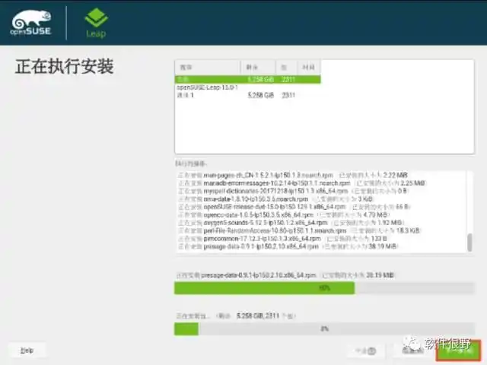Click the 包 column header
The image size is (487, 365).
click(286, 68)
